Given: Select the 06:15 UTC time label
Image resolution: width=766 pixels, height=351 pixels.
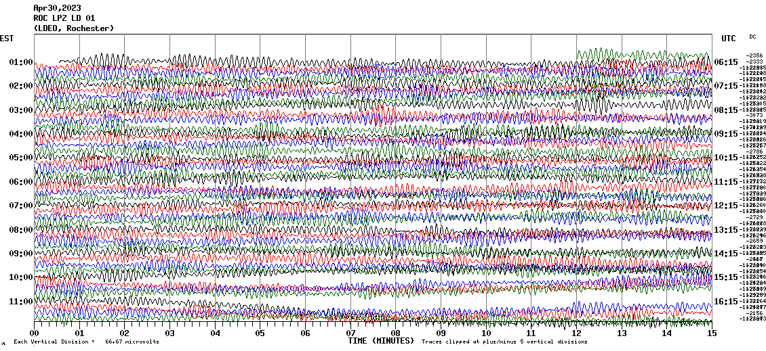Looking at the screenshot, I should pos(726,62).
